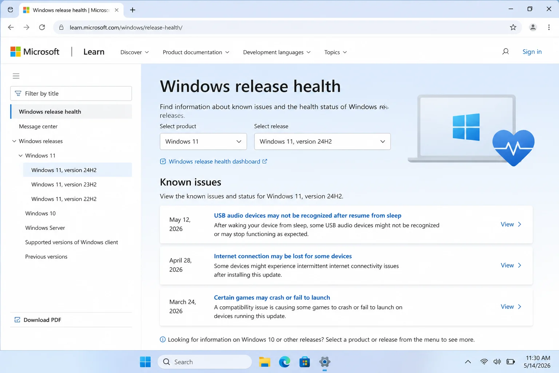Open USB audio devices known issue title

(x=308, y=215)
